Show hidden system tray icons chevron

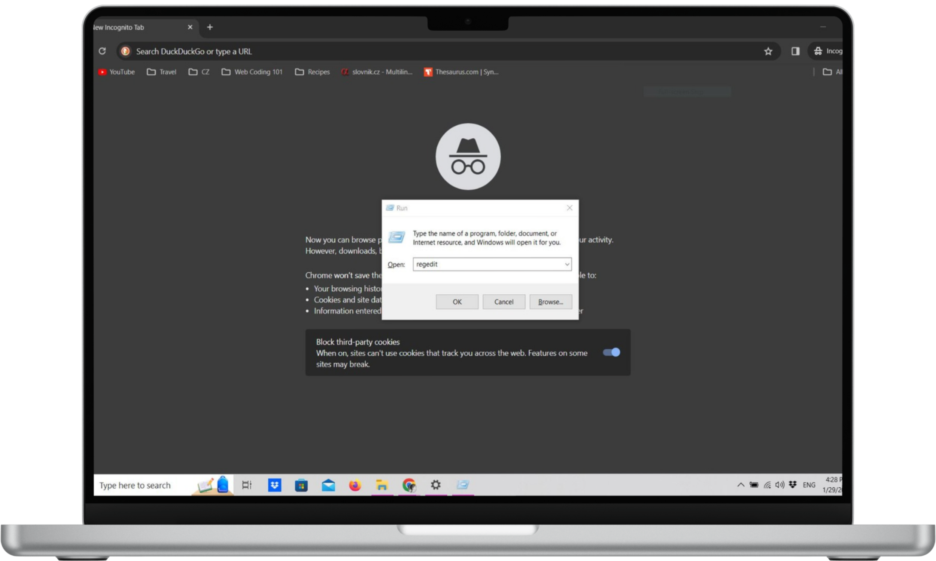click(741, 485)
